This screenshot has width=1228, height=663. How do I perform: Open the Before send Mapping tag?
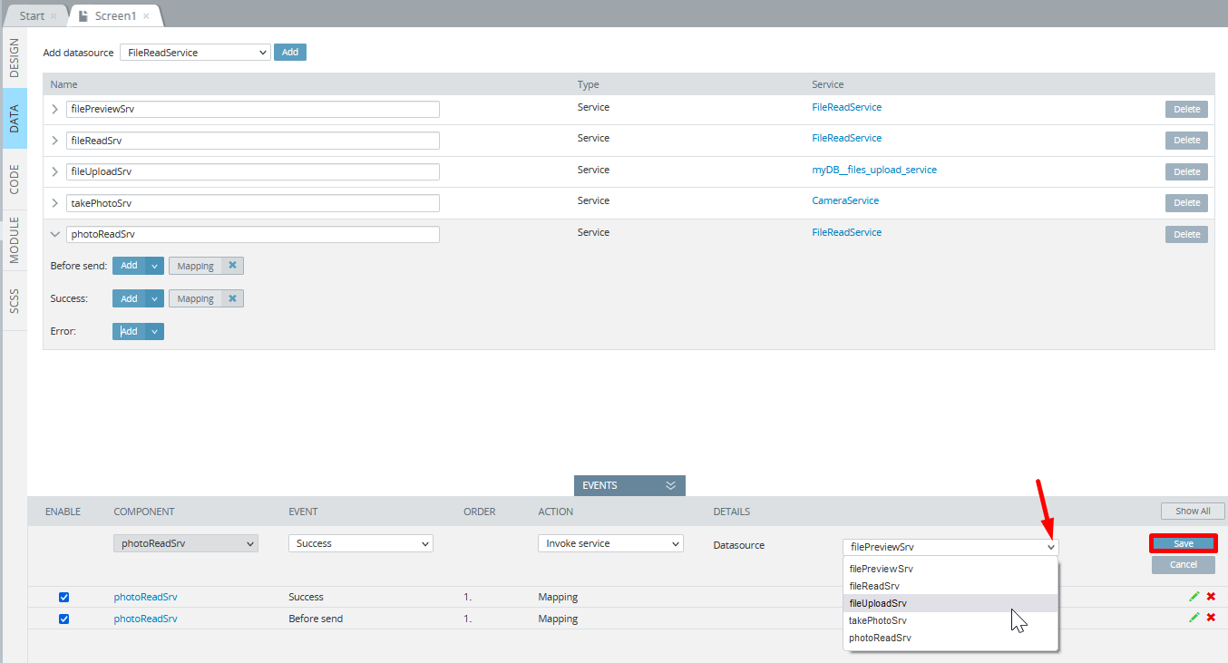coord(196,266)
